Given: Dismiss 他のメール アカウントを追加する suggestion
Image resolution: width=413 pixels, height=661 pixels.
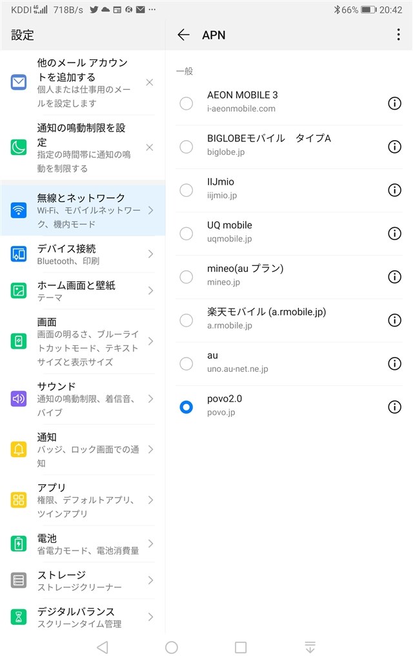Looking at the screenshot, I should [149, 82].
